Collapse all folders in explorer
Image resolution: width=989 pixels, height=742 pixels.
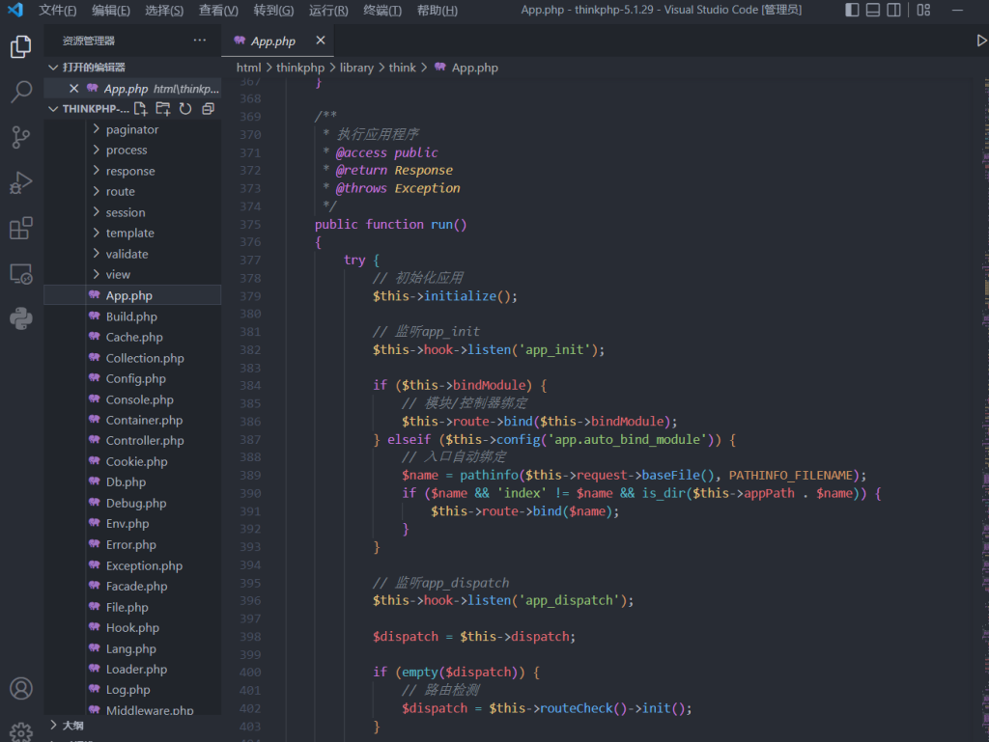pyautogui.click(x=208, y=109)
